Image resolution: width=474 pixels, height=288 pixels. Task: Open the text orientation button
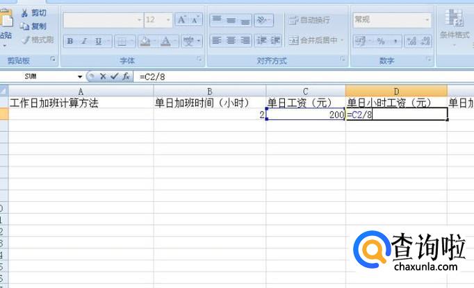click(x=263, y=20)
